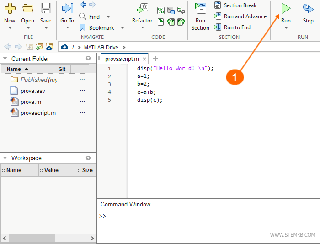Viewport: 320px width, 244px height.
Task: Select prova.m in Current Folder list
Action: [x=31, y=102]
